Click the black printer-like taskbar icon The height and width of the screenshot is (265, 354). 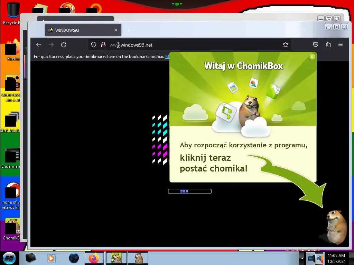point(30,258)
